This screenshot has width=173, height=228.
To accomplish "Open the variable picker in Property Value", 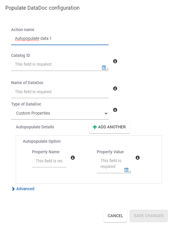I will (x=126, y=170).
